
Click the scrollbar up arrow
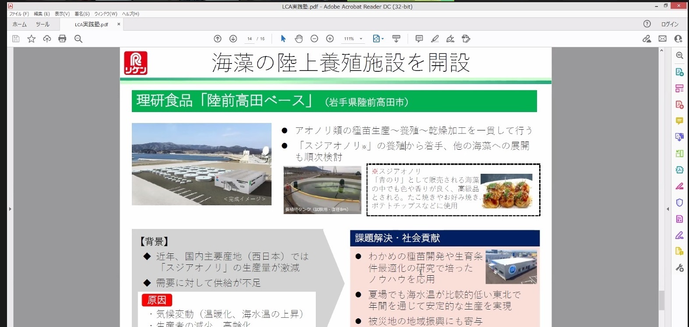[661, 51]
